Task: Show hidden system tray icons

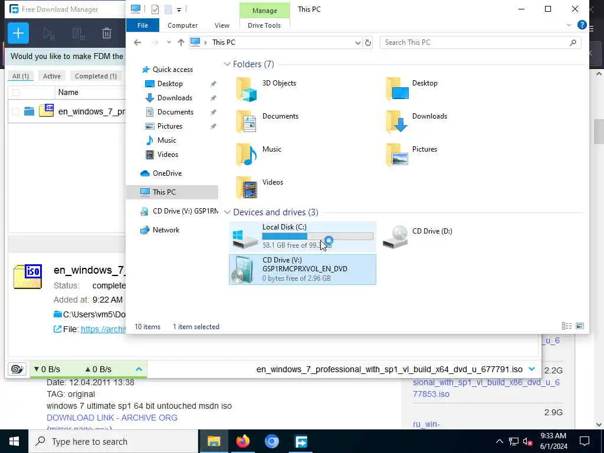Action: pos(499,441)
